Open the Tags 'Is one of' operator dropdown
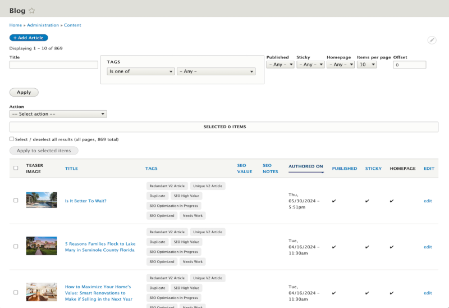The height and width of the screenshot is (308, 449). 141,71
